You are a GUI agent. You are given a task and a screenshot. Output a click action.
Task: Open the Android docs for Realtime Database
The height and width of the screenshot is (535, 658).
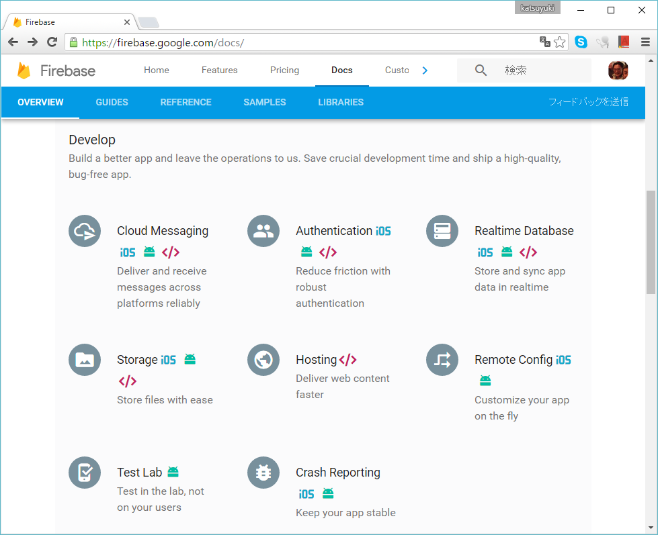click(x=507, y=252)
